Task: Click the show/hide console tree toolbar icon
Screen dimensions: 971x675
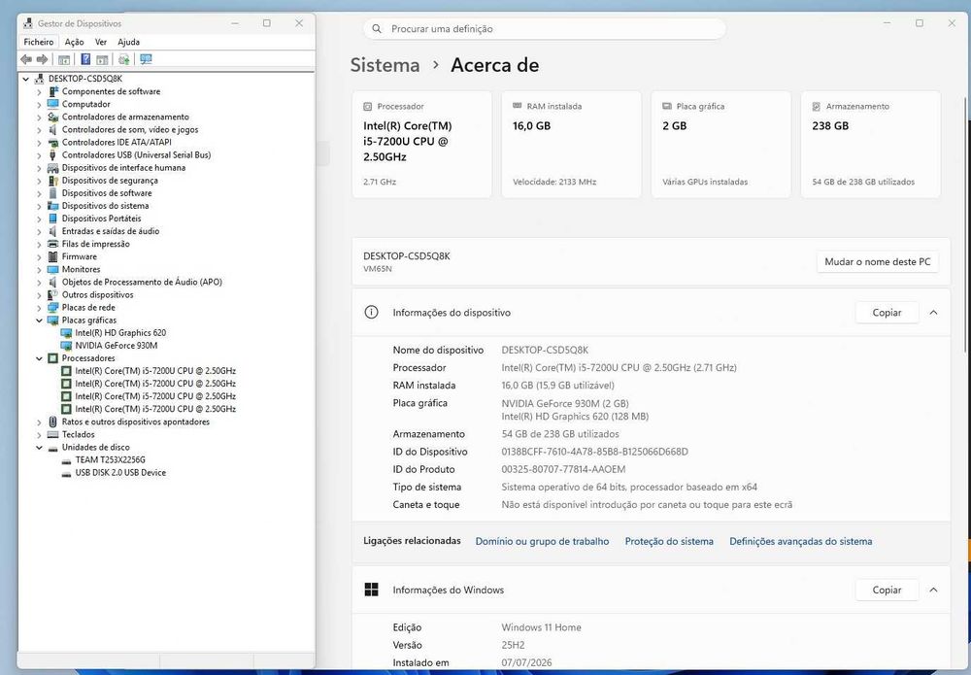Action: pos(64,59)
